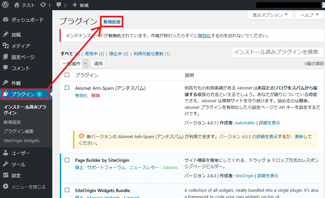Click the WordPress logo icon
This screenshot has width=325, height=198.
click(x=5, y=5)
